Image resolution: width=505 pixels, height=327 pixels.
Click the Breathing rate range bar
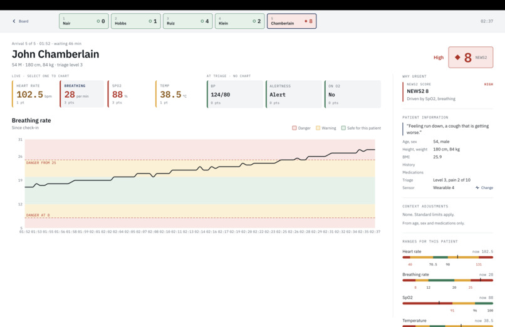pyautogui.click(x=448, y=281)
